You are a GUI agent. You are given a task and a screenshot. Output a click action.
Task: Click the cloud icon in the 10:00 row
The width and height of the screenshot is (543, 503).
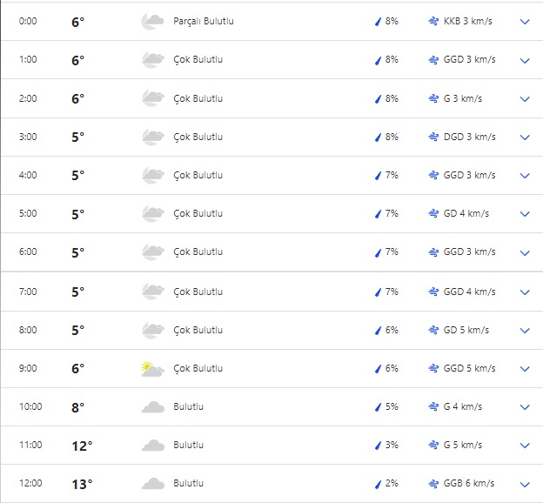[x=153, y=406]
